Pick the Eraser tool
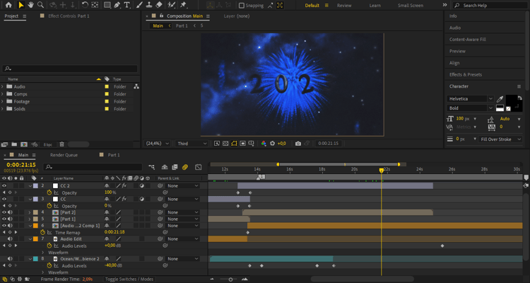The width and height of the screenshot is (530, 283). click(x=160, y=5)
